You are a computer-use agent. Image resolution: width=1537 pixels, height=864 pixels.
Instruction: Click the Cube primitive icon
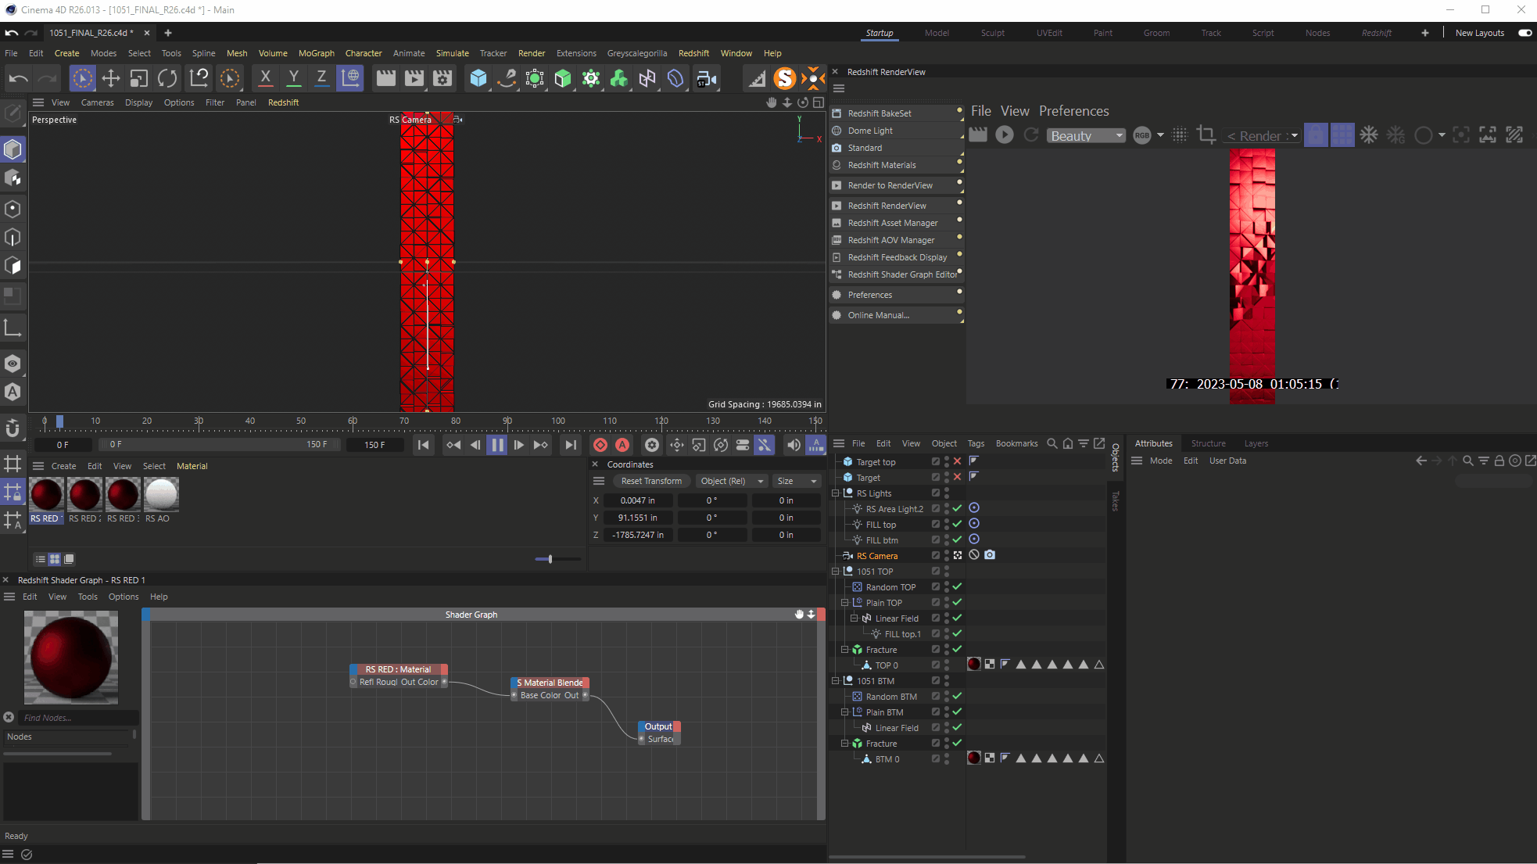click(478, 78)
